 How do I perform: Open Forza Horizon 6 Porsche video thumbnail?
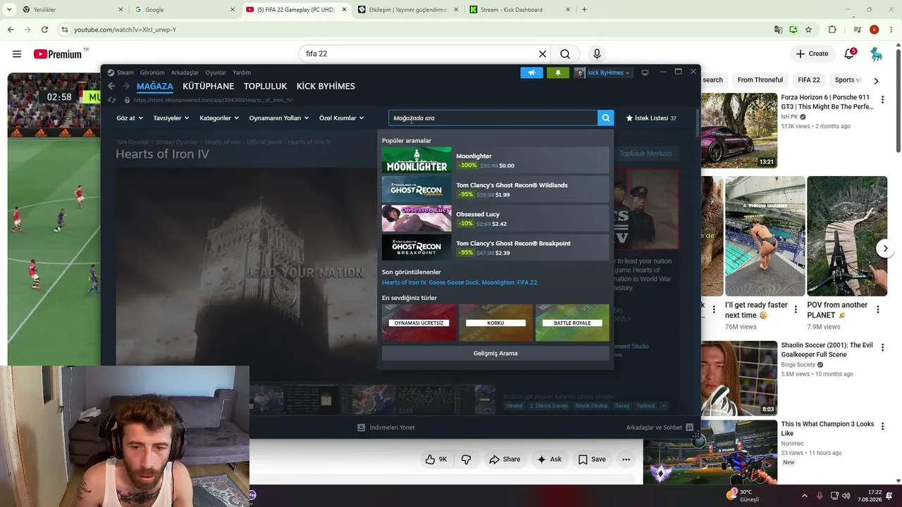[739, 130]
